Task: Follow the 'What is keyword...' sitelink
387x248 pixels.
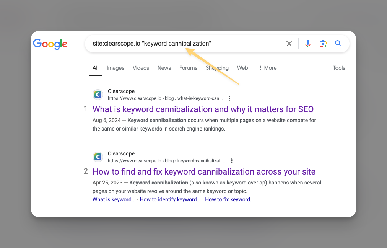Action: tap(114, 199)
